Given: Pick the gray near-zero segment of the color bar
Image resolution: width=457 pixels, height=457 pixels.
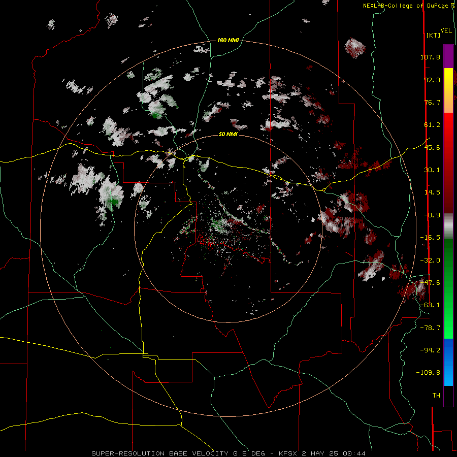Looking at the screenshot, I should click(448, 225).
